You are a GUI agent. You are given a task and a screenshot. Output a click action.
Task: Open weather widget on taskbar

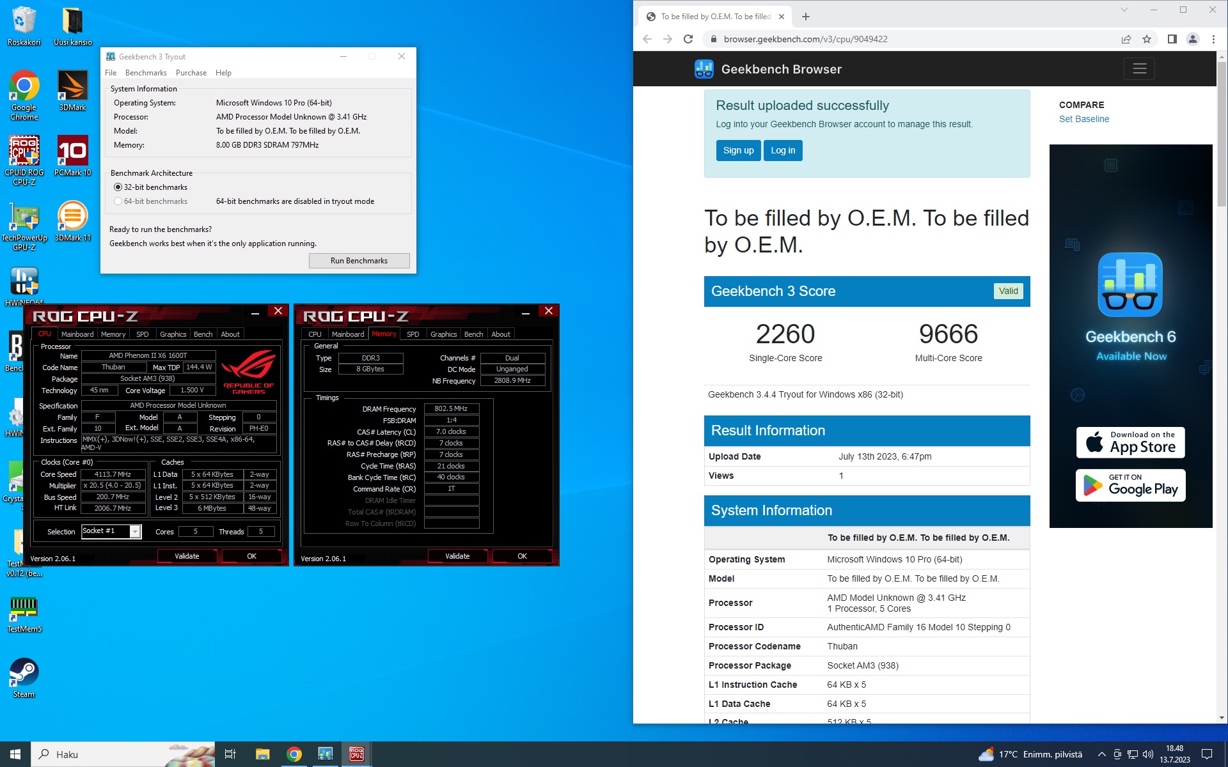(x=1030, y=754)
